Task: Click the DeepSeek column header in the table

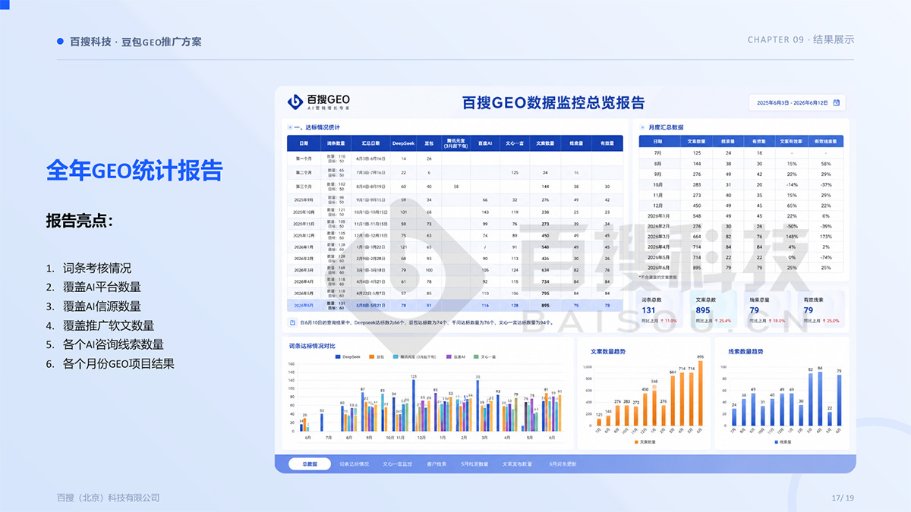Action: tap(403, 143)
